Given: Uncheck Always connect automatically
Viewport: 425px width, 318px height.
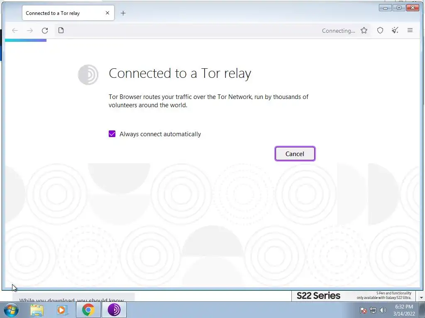Looking at the screenshot, I should [112, 134].
